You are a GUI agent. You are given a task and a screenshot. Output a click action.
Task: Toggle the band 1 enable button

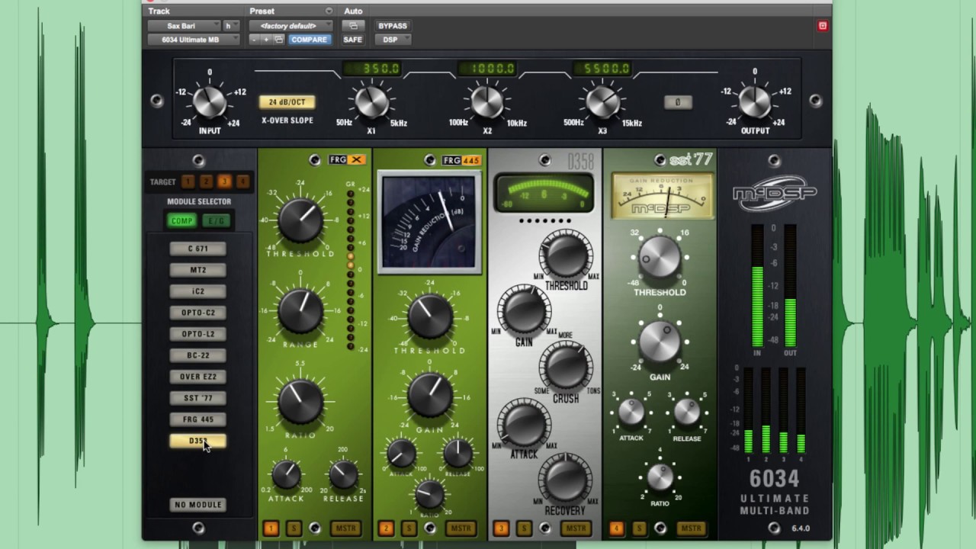(x=271, y=528)
